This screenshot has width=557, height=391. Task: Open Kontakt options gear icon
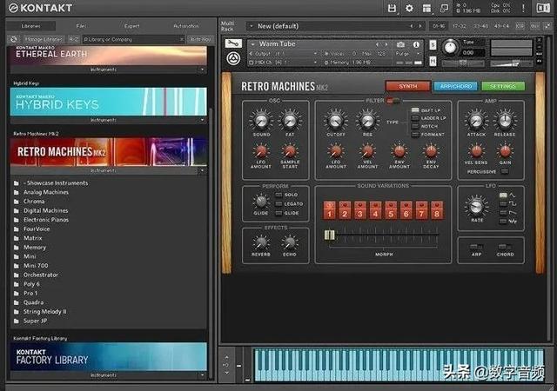[x=409, y=8]
